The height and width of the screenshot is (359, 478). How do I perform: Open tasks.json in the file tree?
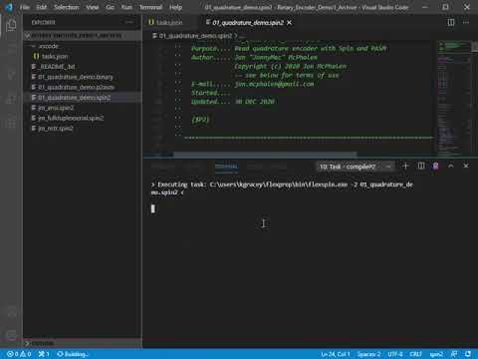tap(83, 56)
